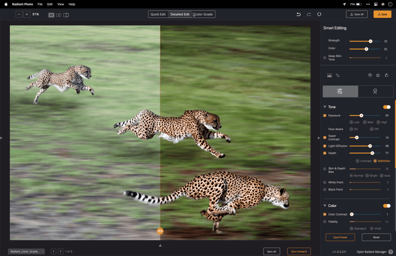Click the Strength slider handle

370,41
